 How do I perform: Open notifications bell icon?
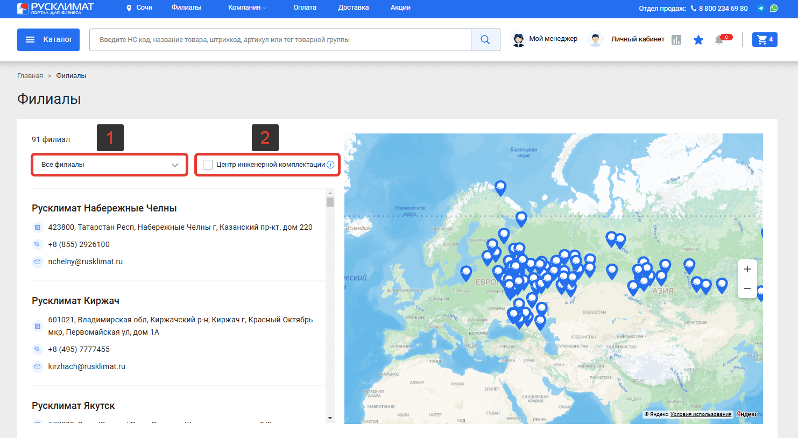coord(719,40)
